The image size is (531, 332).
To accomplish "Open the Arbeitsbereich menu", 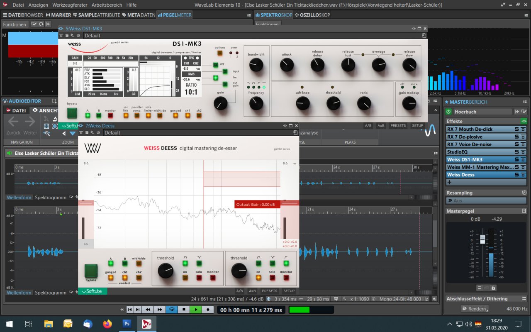I will click(x=107, y=5).
